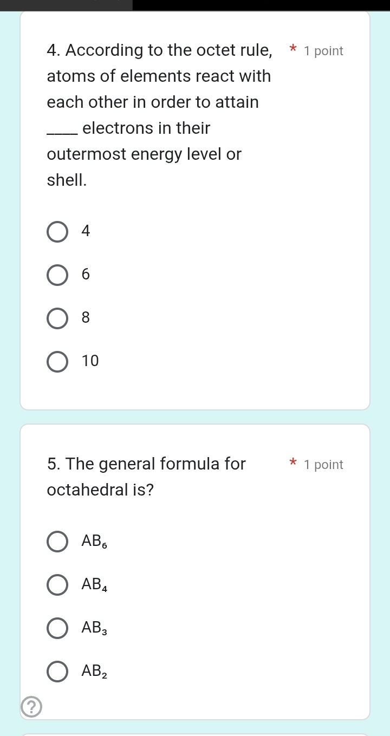Click the 1 point label on question 4
Image resolution: width=390 pixels, height=736 pixels.
pos(323,50)
